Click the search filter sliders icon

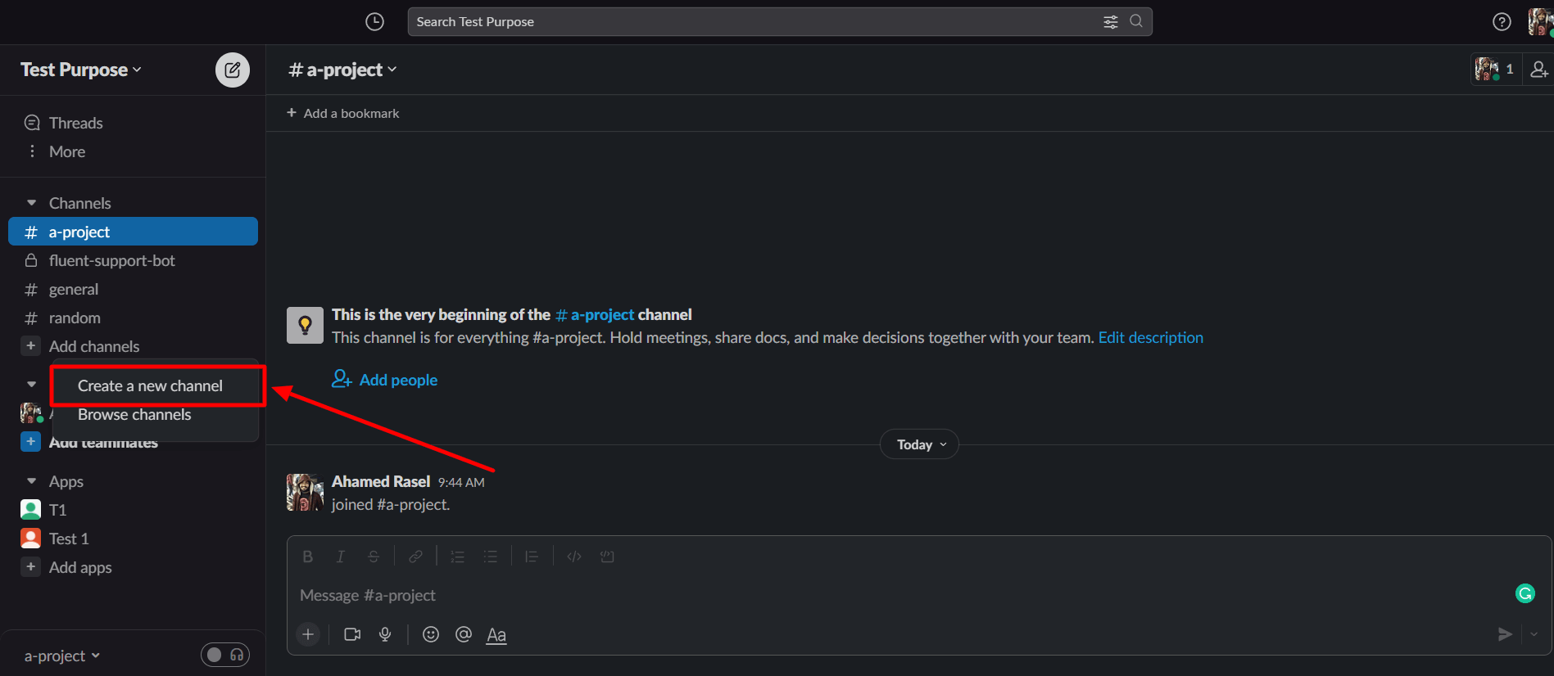click(x=1111, y=22)
